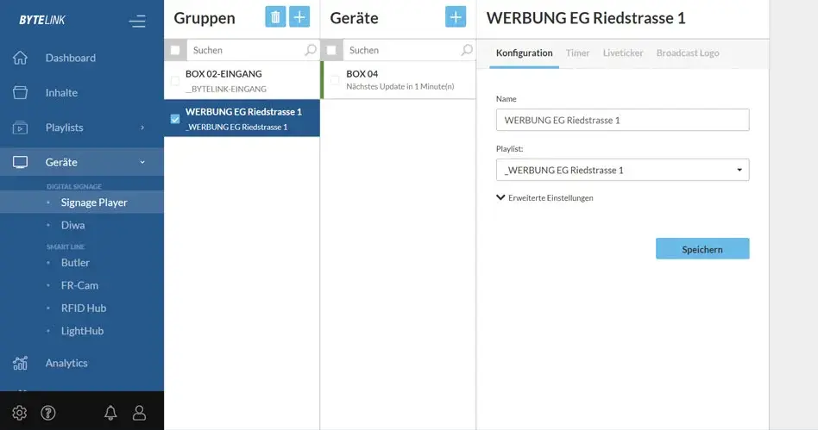
Task: Expand Erweiterte Einstellungen
Action: click(x=544, y=198)
